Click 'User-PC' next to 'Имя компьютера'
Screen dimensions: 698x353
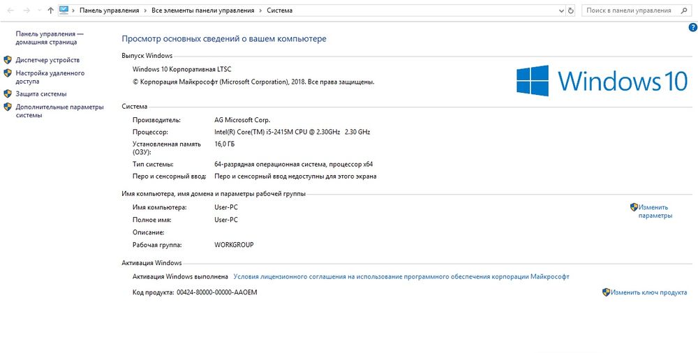pos(226,207)
